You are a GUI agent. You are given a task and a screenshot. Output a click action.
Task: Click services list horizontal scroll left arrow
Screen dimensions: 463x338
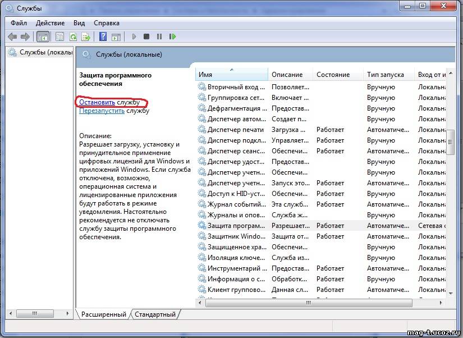tap(200, 303)
